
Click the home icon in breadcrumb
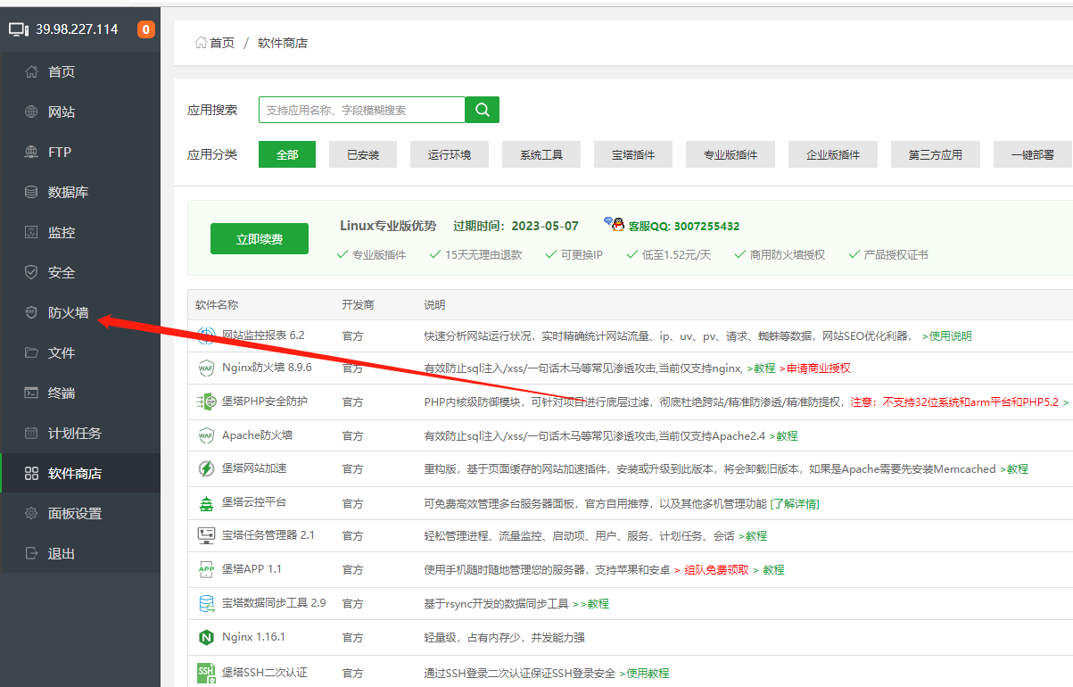[201, 43]
